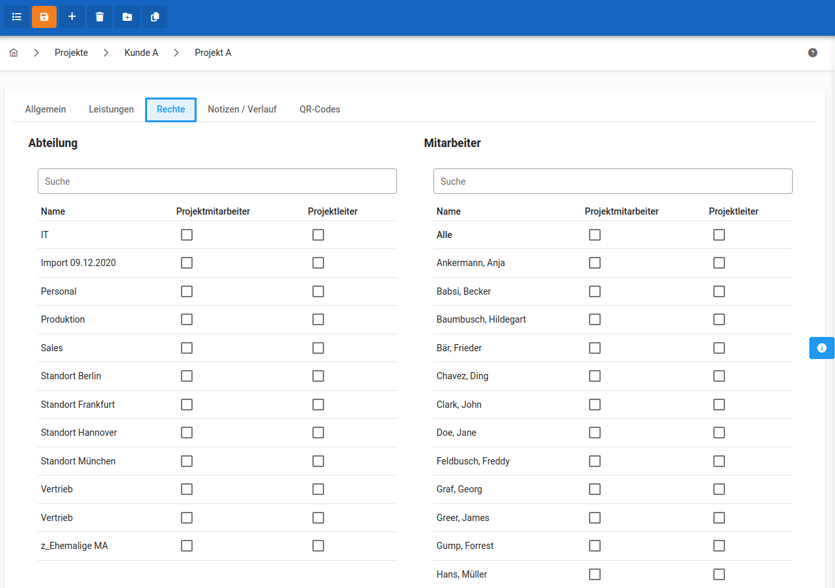This screenshot has width=835, height=588.
Task: Tick Projektleiter for Sales
Action: click(318, 348)
